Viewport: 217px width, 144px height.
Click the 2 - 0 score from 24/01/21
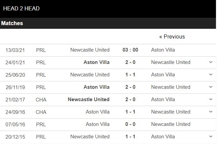coord(130,62)
